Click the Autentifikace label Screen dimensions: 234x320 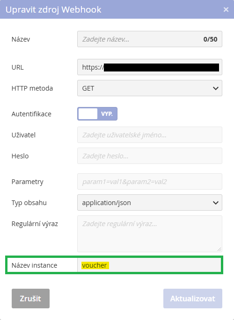[x=31, y=114]
